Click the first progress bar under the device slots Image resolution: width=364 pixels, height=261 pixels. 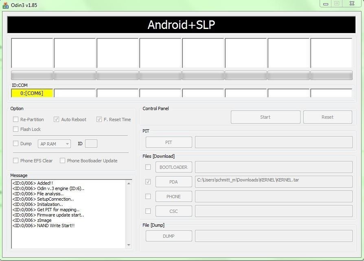(32, 75)
